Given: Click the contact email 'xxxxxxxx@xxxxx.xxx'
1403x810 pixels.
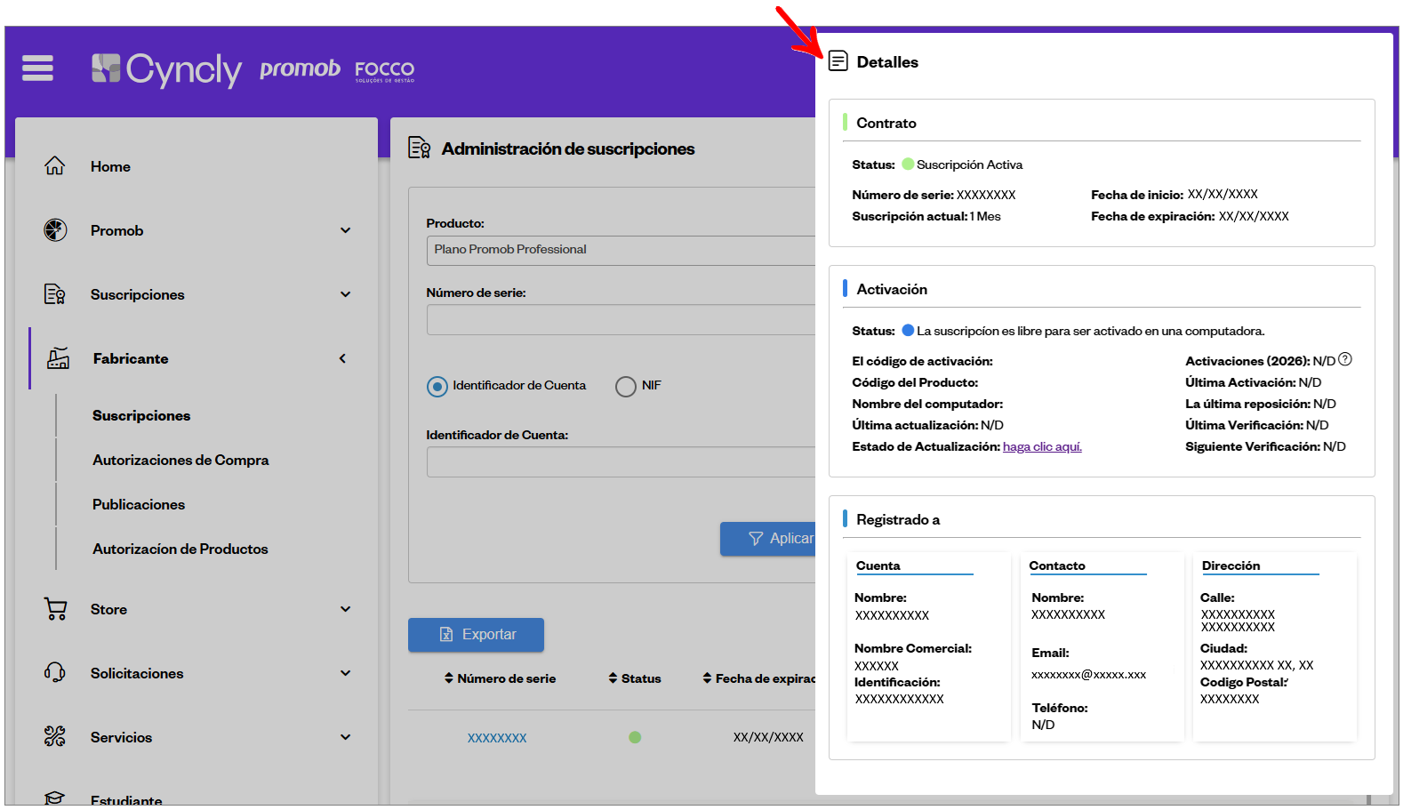Looking at the screenshot, I should click(1088, 675).
